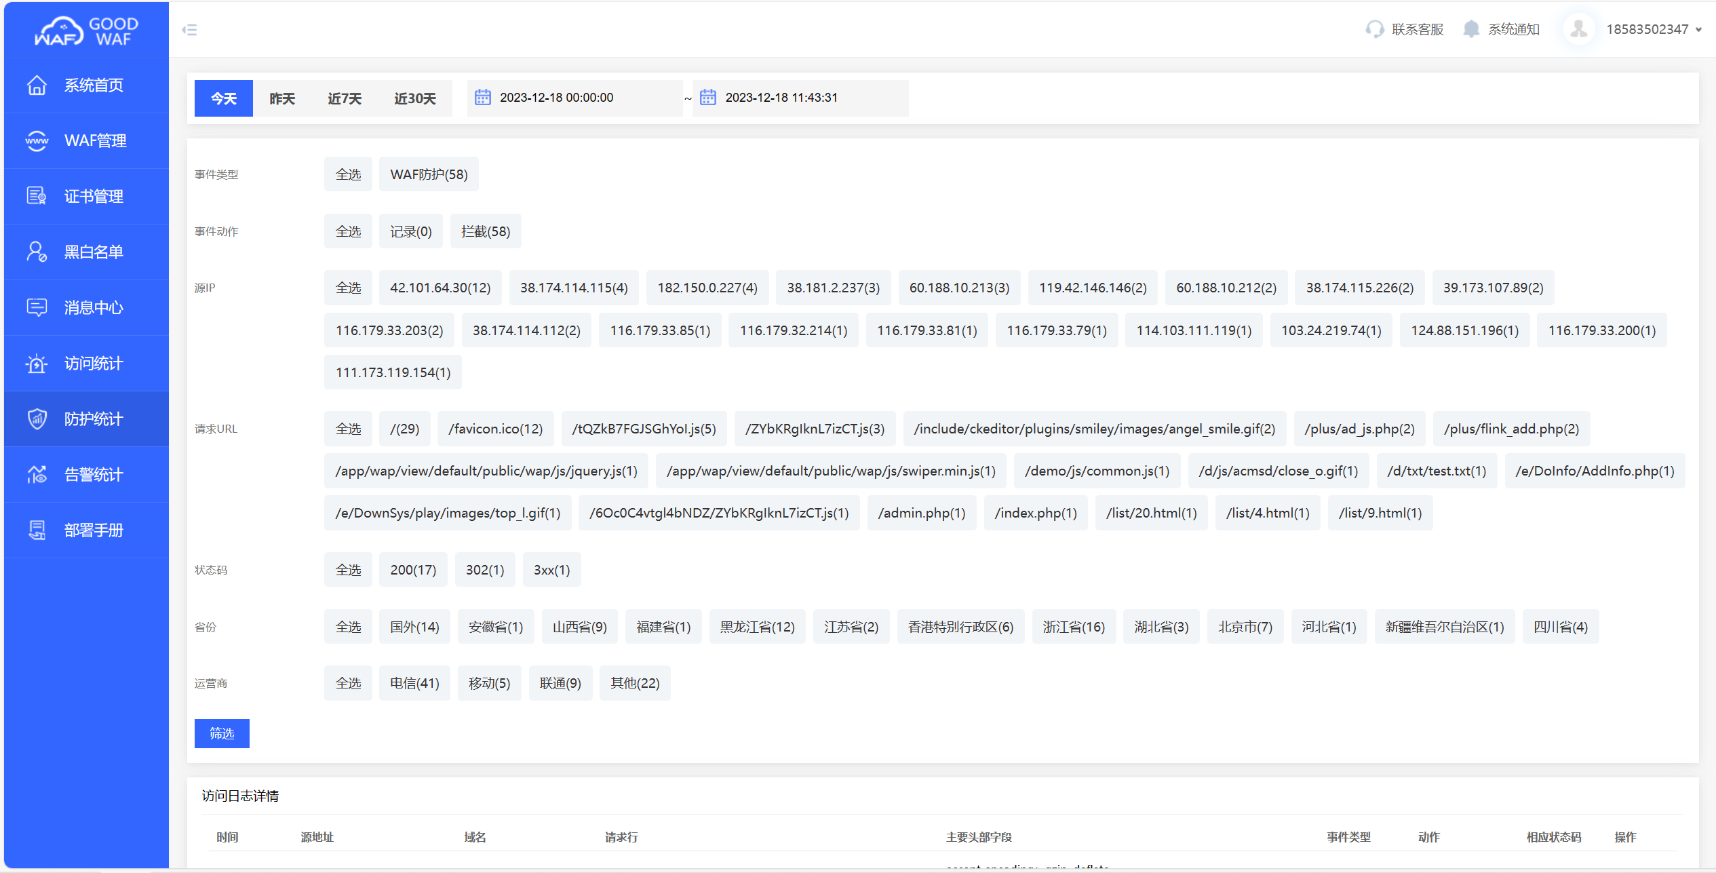Viewport: 1716px width, 873px height.
Task: Click the 系统通知 bell icon
Action: coord(1470,29)
